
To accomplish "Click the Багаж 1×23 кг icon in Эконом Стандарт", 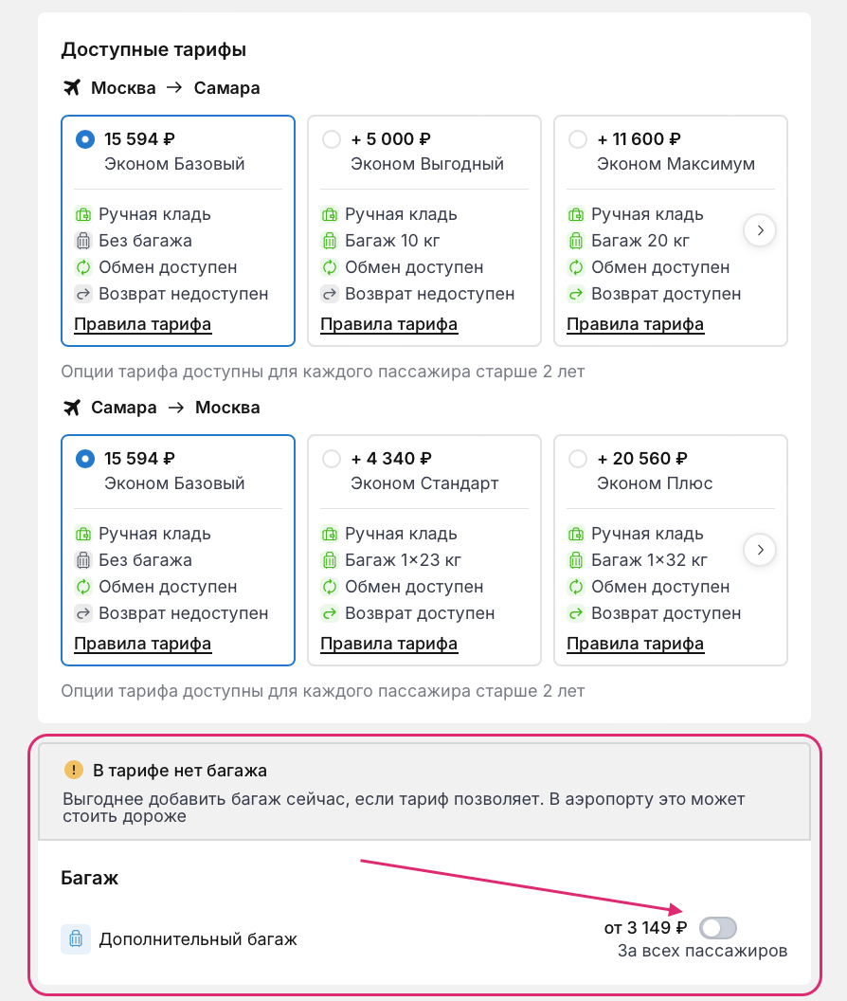I will coord(330,560).
